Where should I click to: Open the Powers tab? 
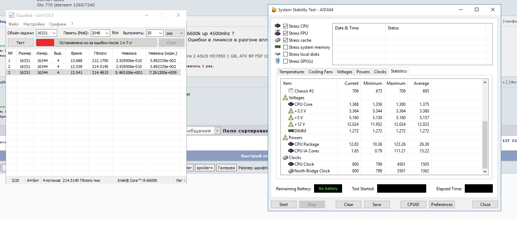(x=363, y=72)
